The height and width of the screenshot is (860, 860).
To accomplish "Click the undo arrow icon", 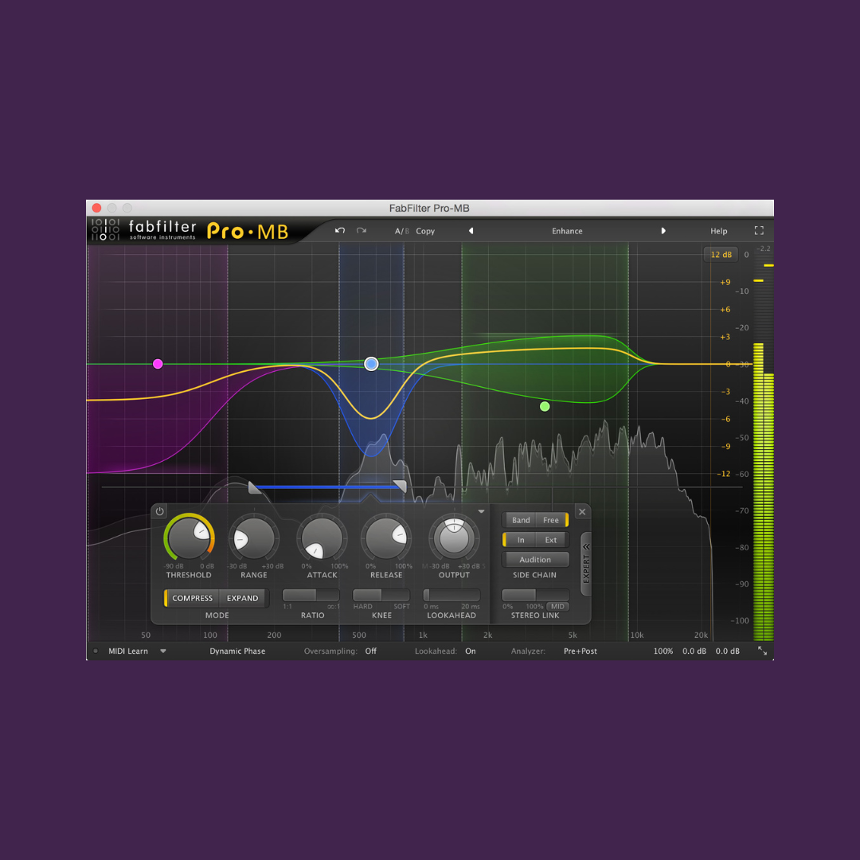I will click(340, 230).
